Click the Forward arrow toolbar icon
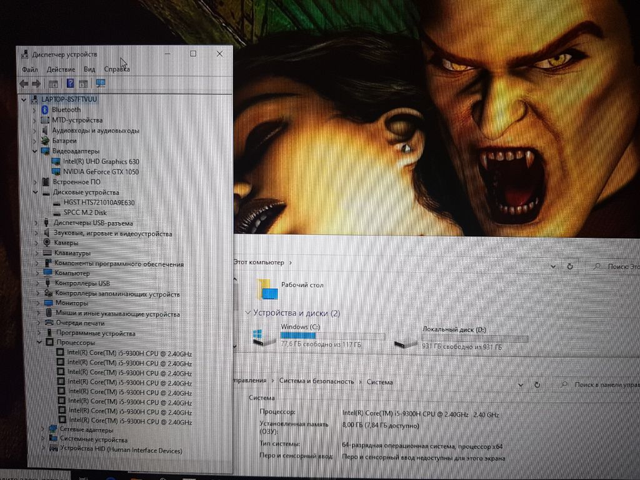Image resolution: width=640 pixels, height=480 pixels. click(36, 84)
